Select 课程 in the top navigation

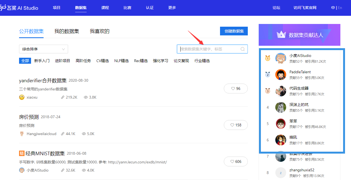click(x=105, y=8)
